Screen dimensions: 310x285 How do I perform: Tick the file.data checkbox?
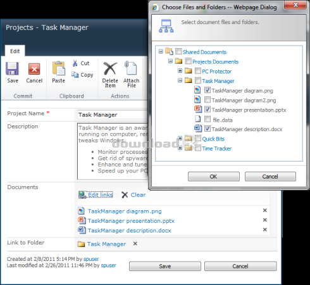point(208,119)
